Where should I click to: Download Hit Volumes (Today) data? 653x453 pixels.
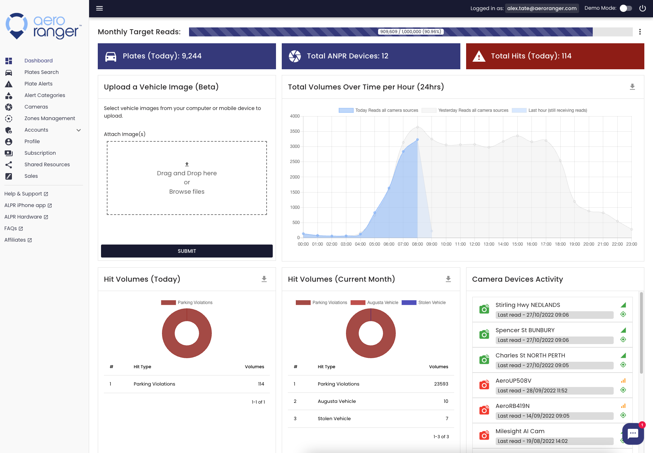(x=264, y=279)
